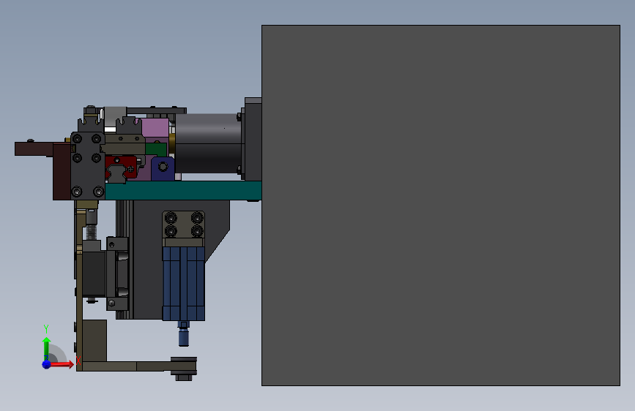Select the large dark gray enclosure box

point(441,205)
